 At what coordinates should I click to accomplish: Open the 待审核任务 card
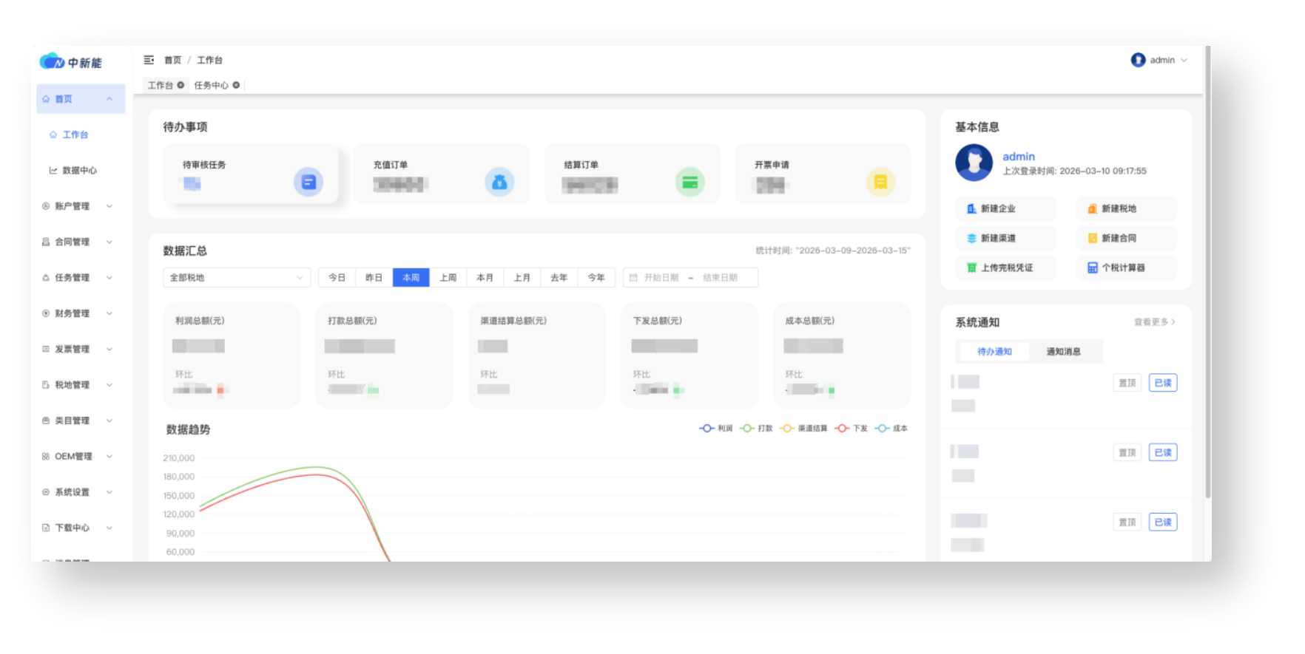coord(251,174)
